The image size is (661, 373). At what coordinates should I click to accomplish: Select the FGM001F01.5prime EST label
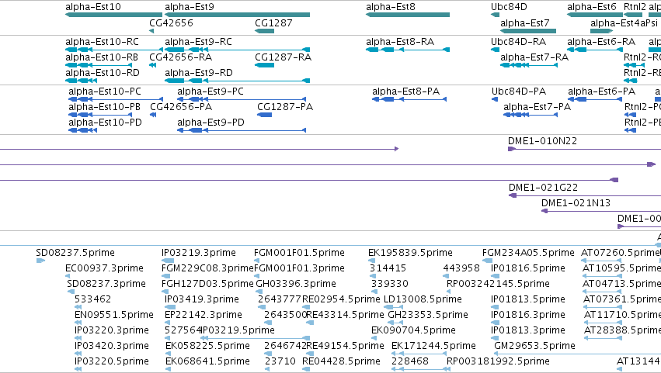(299, 253)
